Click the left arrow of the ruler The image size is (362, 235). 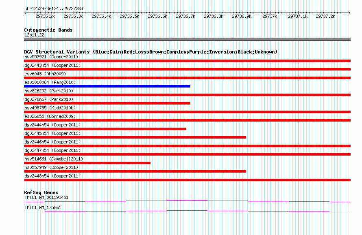[x=25, y=13]
